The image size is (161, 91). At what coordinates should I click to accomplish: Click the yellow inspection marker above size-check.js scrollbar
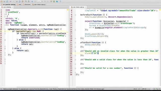click(x=68, y=10)
